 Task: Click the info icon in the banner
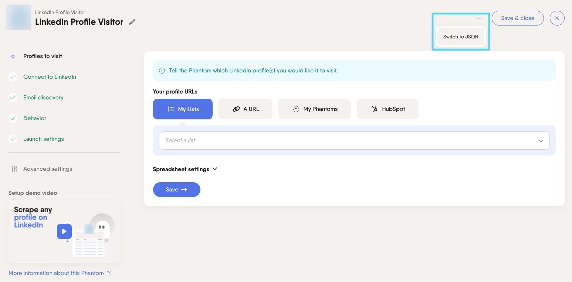pos(162,71)
